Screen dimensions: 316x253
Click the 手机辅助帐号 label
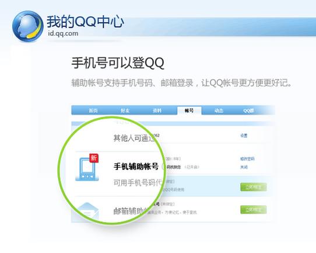[136, 167]
